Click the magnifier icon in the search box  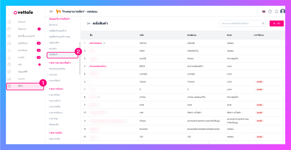(263, 24)
